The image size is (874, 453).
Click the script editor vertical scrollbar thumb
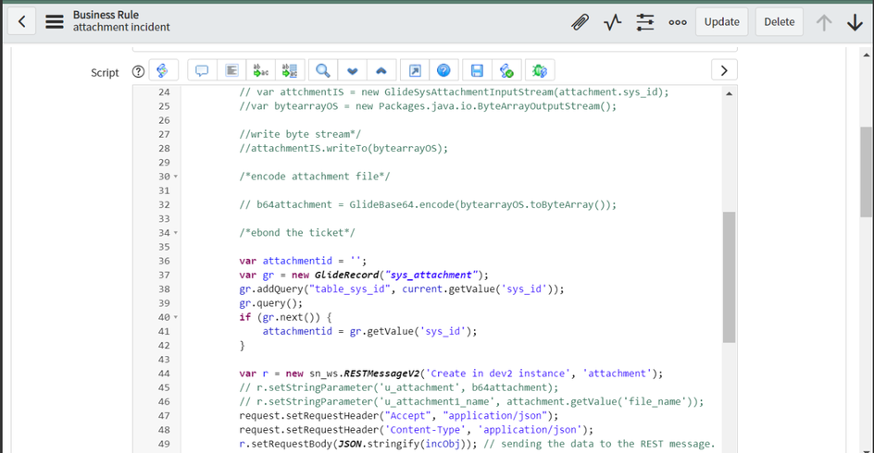[729, 277]
